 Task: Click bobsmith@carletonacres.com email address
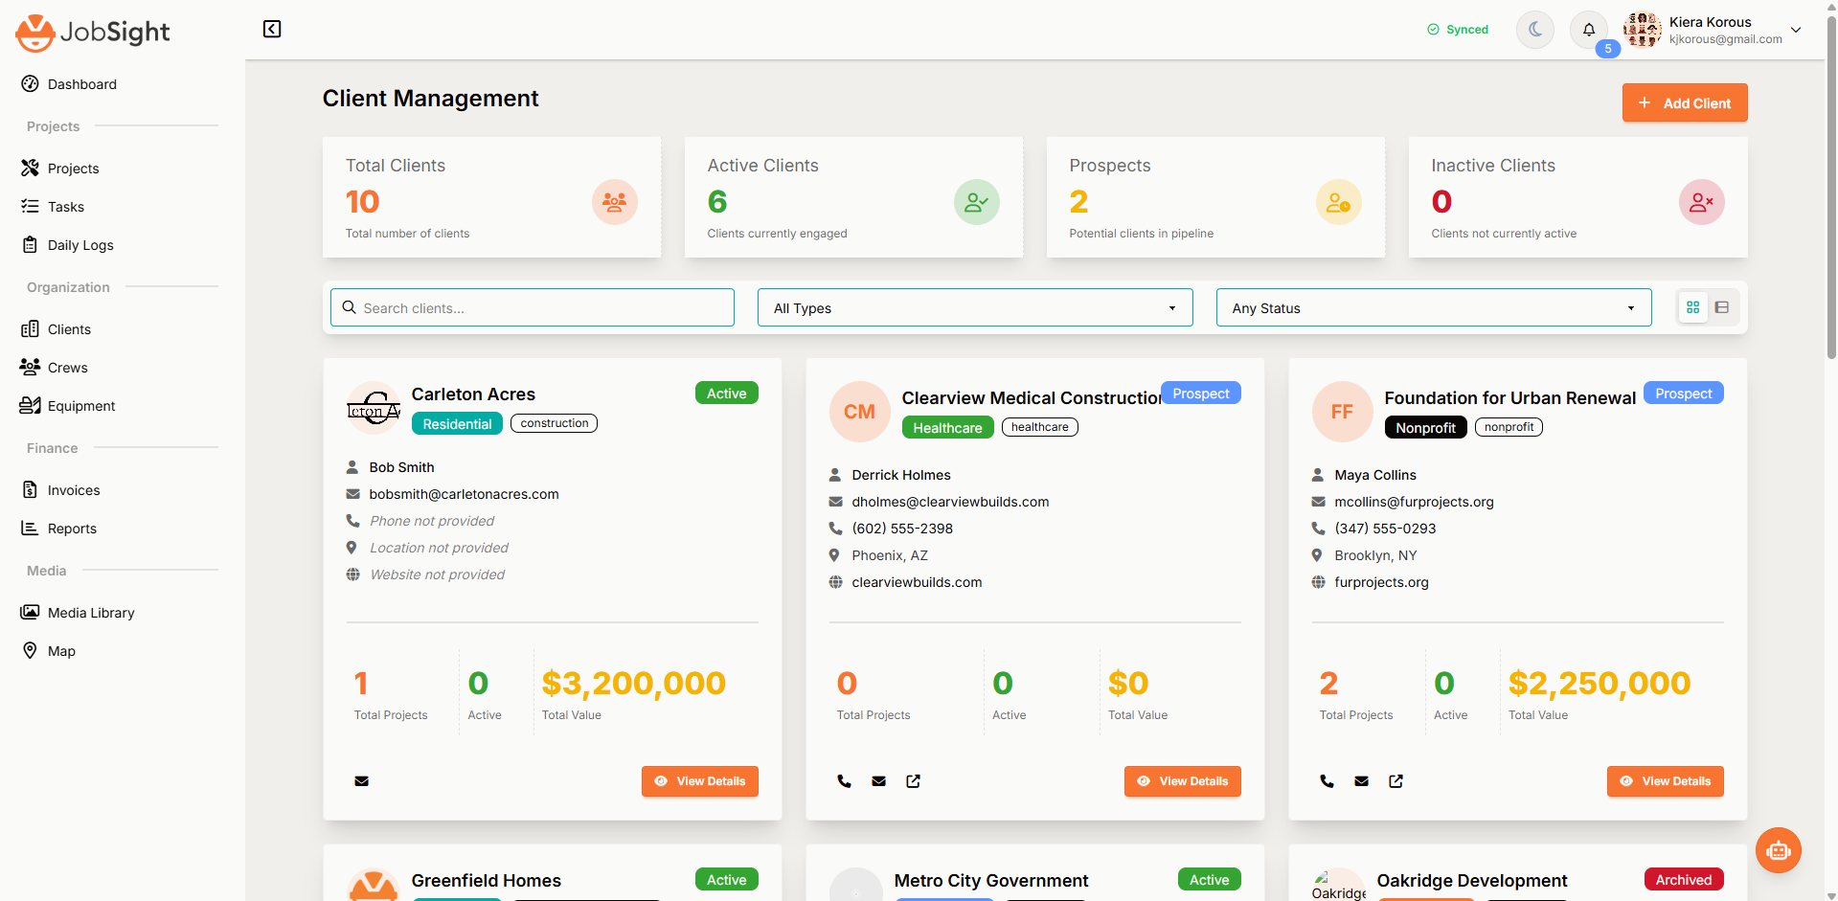(x=465, y=494)
